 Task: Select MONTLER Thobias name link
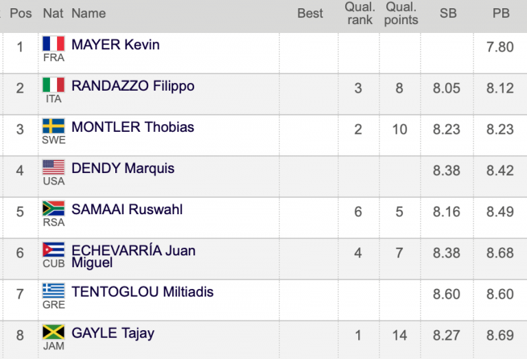click(x=132, y=127)
